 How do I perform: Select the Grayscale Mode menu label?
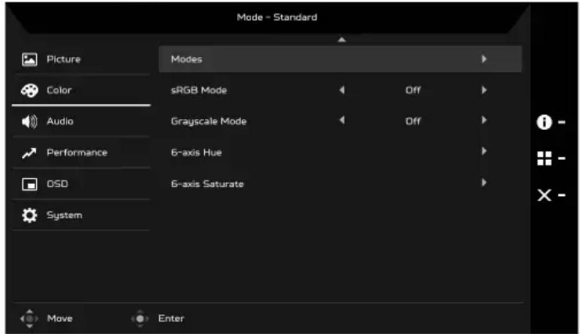208,121
